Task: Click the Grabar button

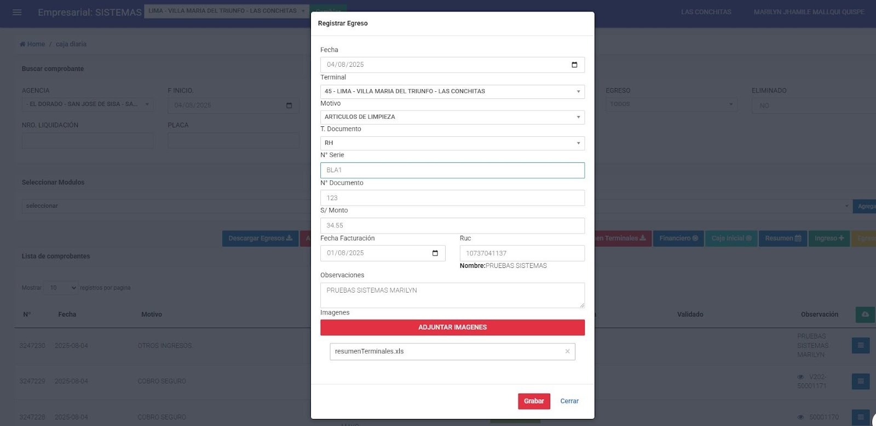Action: click(x=534, y=401)
